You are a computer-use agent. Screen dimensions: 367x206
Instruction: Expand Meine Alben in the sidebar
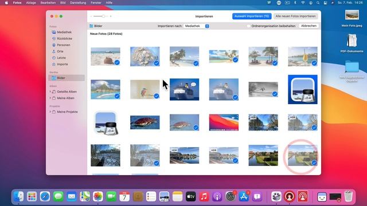tap(50, 98)
